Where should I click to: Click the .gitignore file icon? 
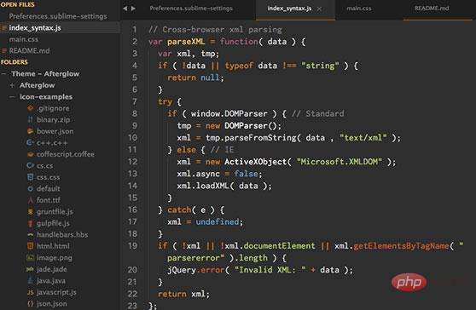[x=31, y=108]
